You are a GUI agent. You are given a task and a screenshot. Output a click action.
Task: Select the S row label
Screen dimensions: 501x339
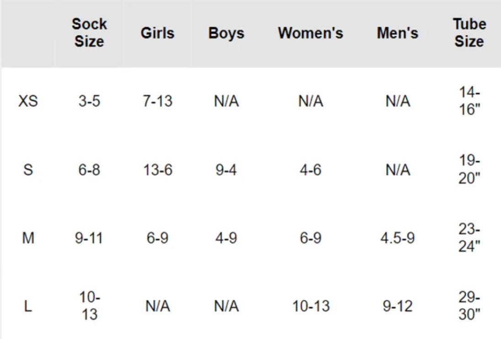tap(28, 170)
